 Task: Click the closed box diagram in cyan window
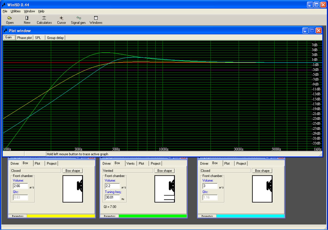click(262, 189)
